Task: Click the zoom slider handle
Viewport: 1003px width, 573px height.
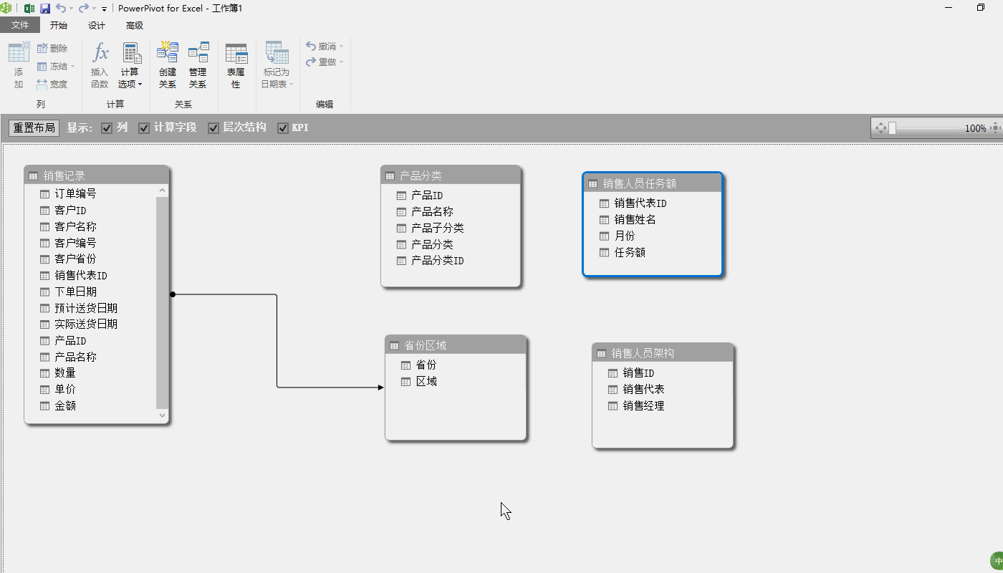Action: click(x=893, y=128)
